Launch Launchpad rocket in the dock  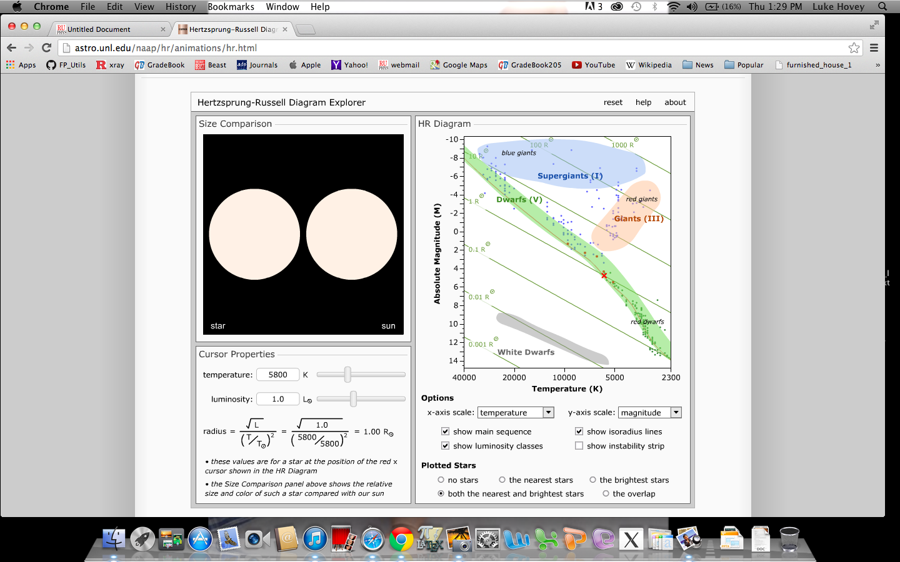pos(142,538)
